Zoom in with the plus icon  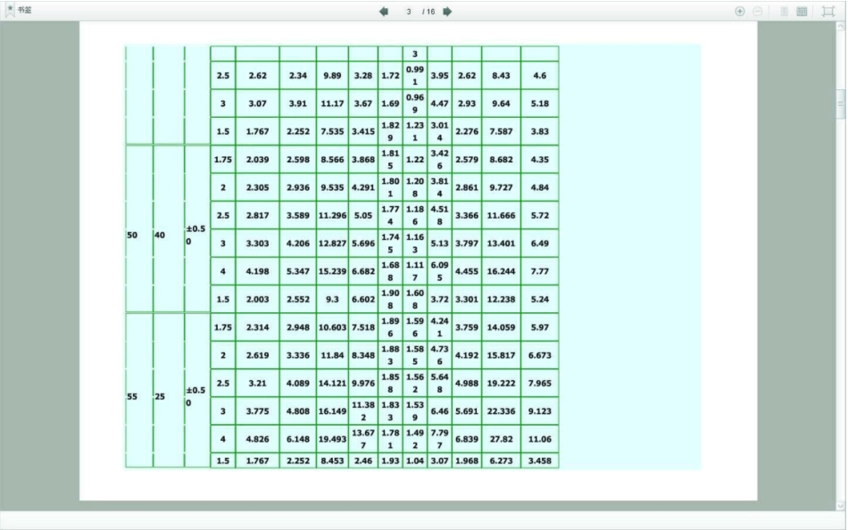click(x=740, y=12)
